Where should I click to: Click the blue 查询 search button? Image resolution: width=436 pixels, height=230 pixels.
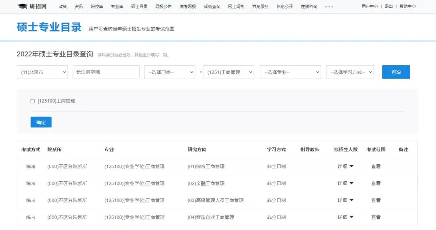tap(396, 72)
